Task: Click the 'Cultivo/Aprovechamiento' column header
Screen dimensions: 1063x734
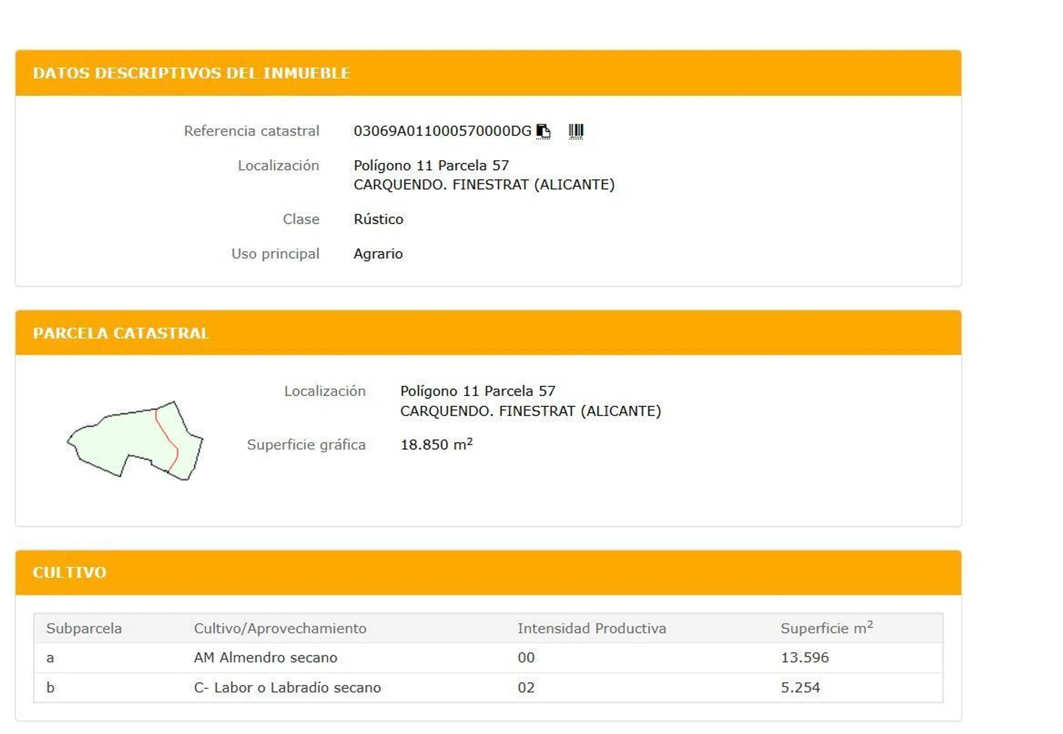Action: [280, 628]
